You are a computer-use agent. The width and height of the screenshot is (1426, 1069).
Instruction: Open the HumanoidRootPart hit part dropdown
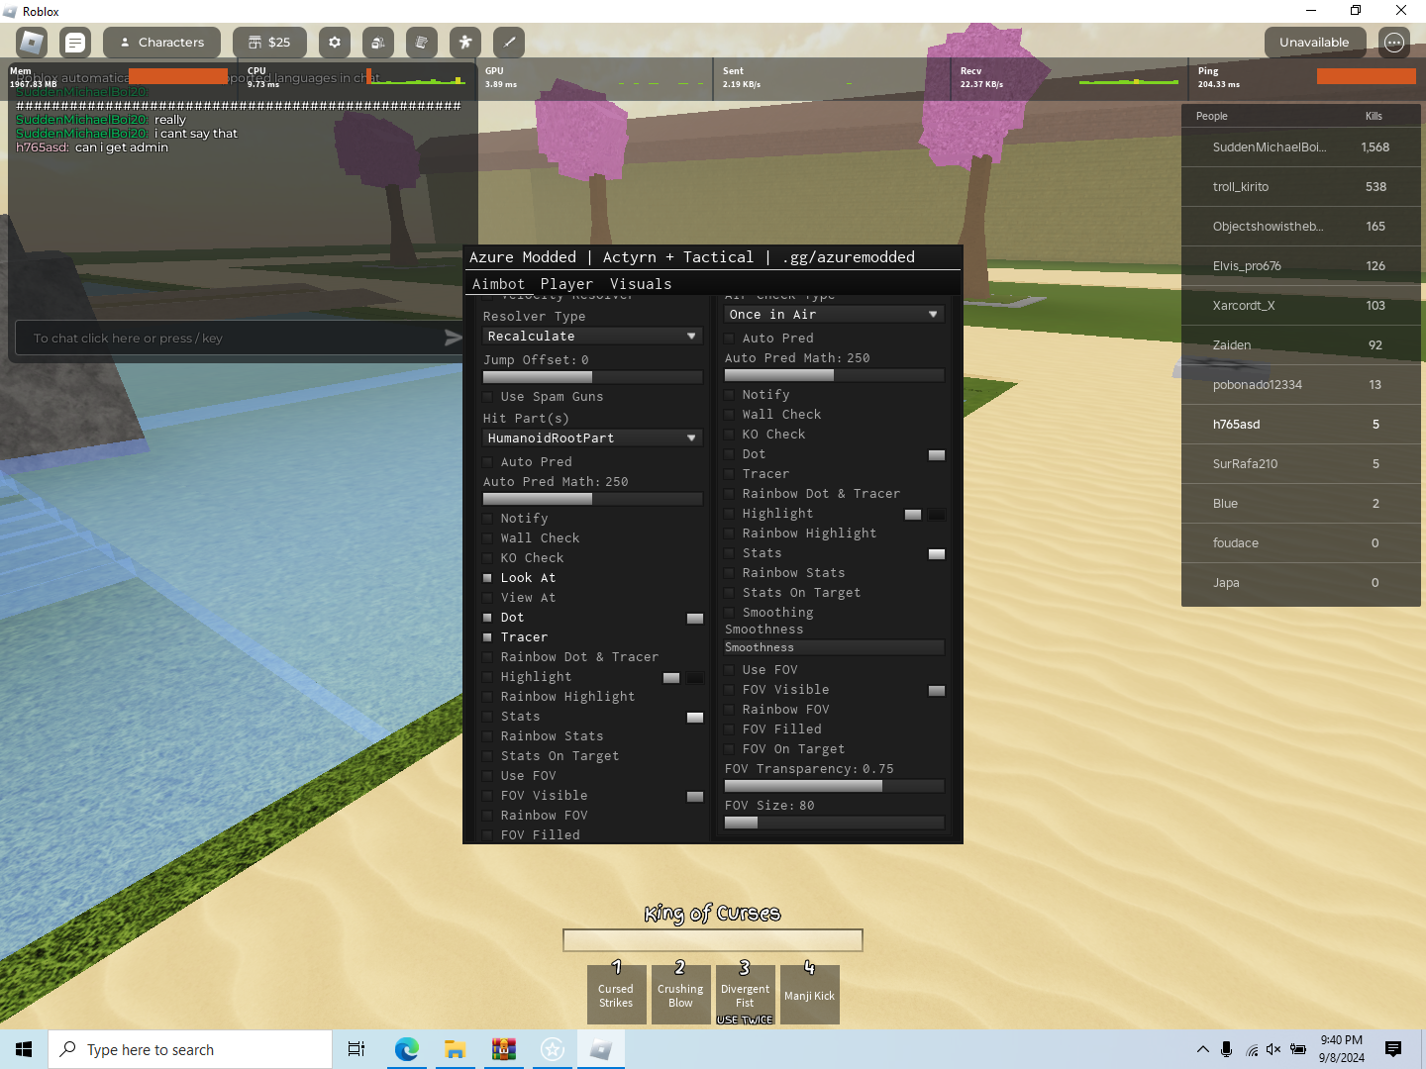[x=593, y=438]
